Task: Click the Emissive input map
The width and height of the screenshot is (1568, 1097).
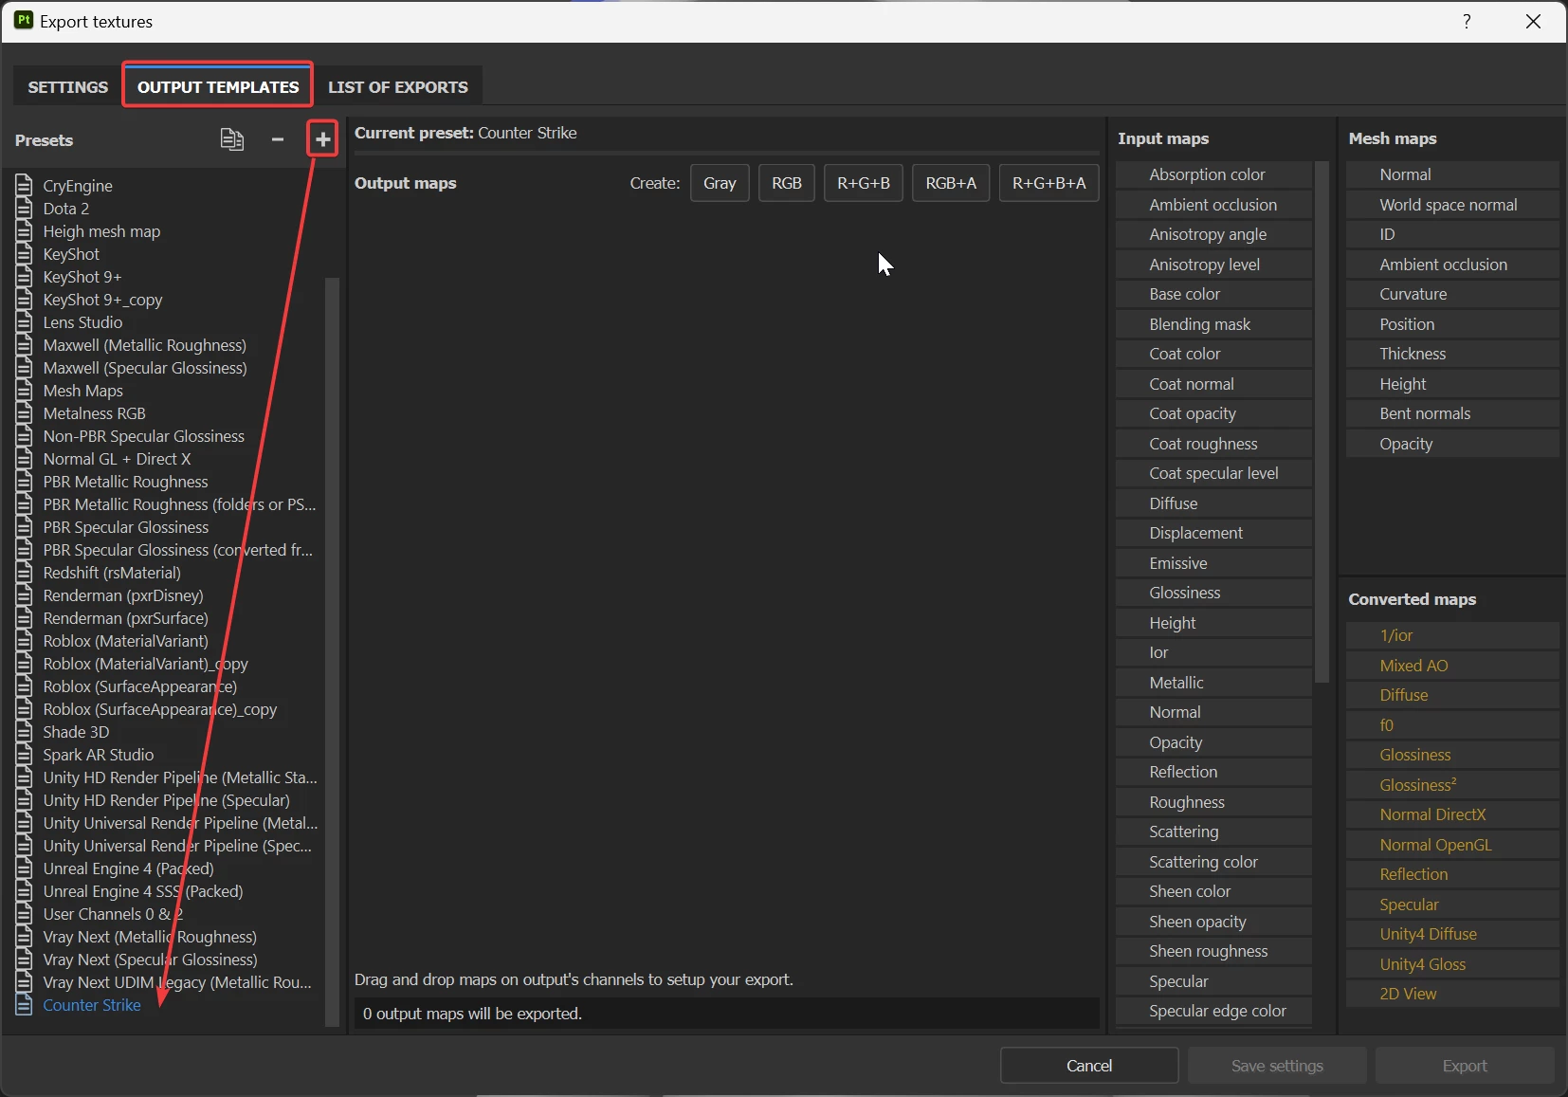Action: [1213, 563]
